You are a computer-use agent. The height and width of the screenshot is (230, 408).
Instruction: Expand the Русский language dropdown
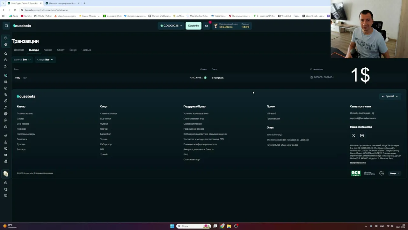point(390,96)
